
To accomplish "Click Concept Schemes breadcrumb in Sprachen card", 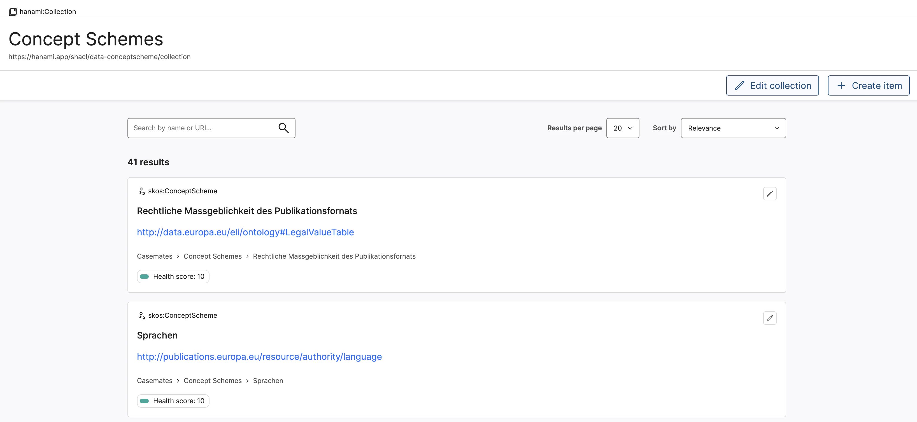I will click(x=213, y=381).
